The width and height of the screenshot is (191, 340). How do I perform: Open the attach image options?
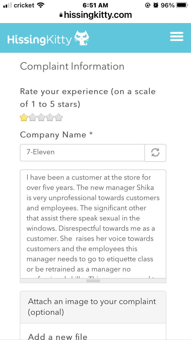[93, 307]
